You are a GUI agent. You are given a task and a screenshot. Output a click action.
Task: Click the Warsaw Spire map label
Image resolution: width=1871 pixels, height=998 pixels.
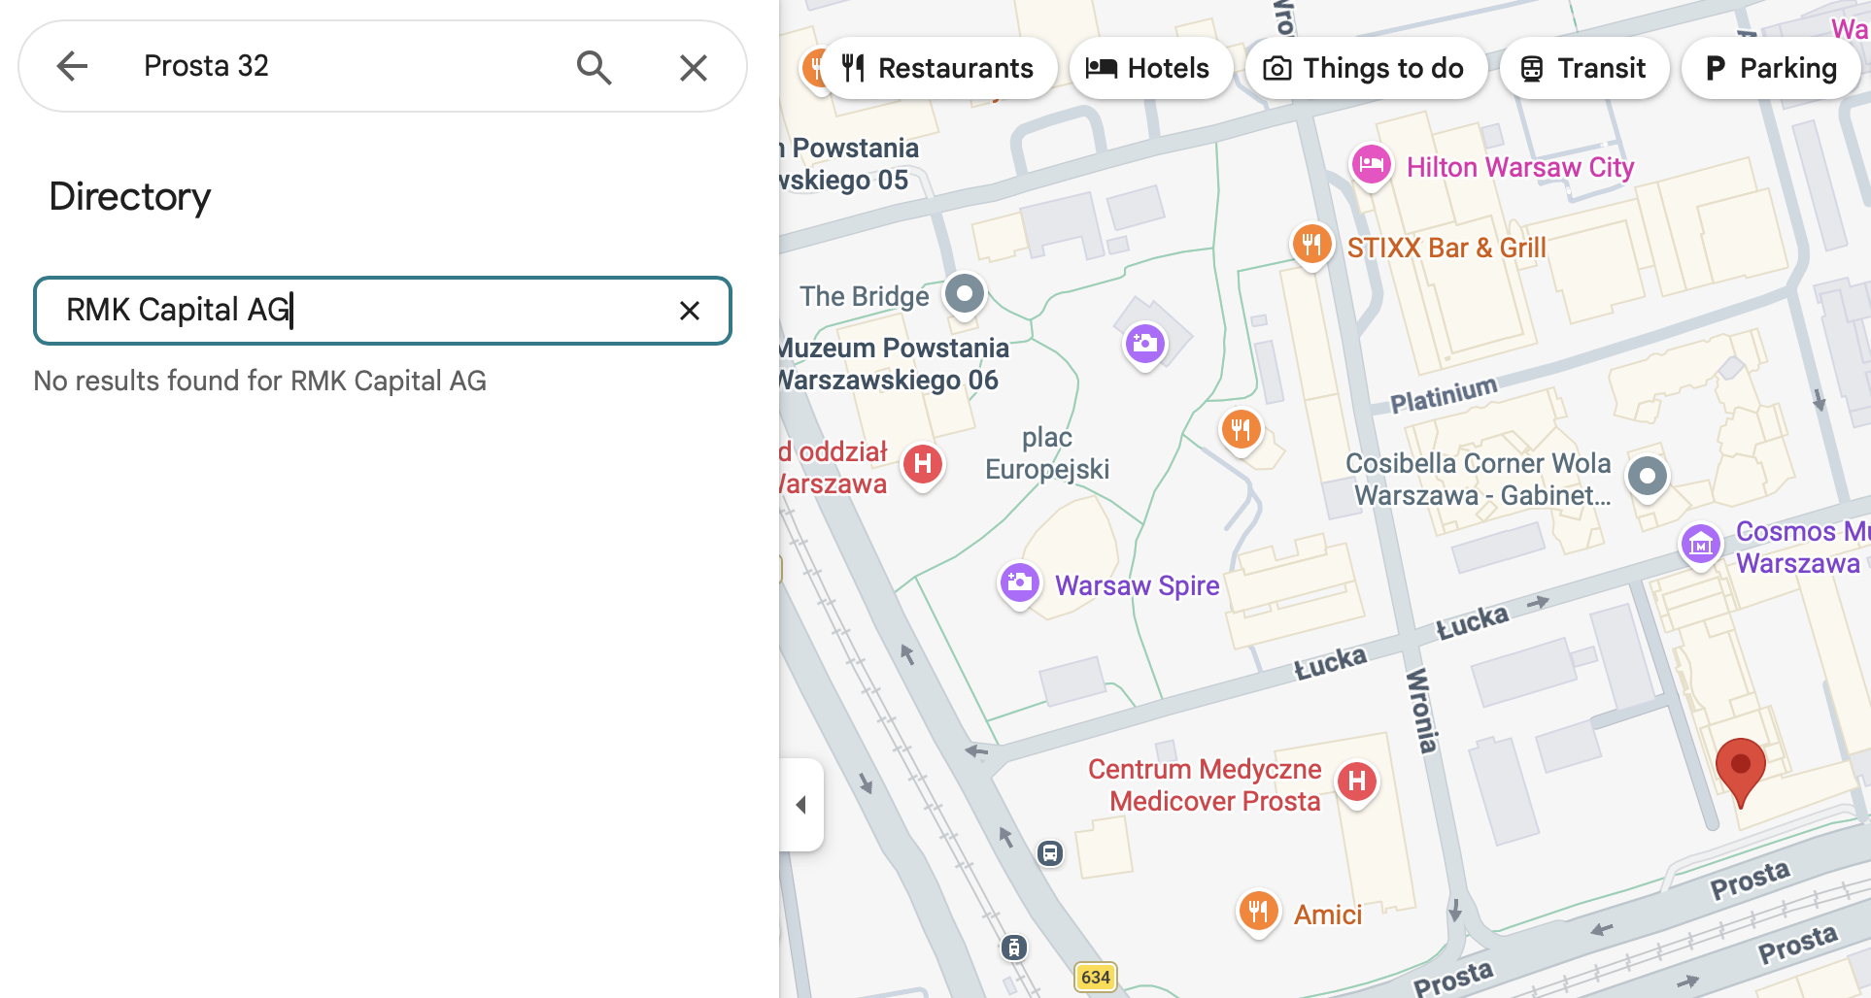click(1138, 585)
